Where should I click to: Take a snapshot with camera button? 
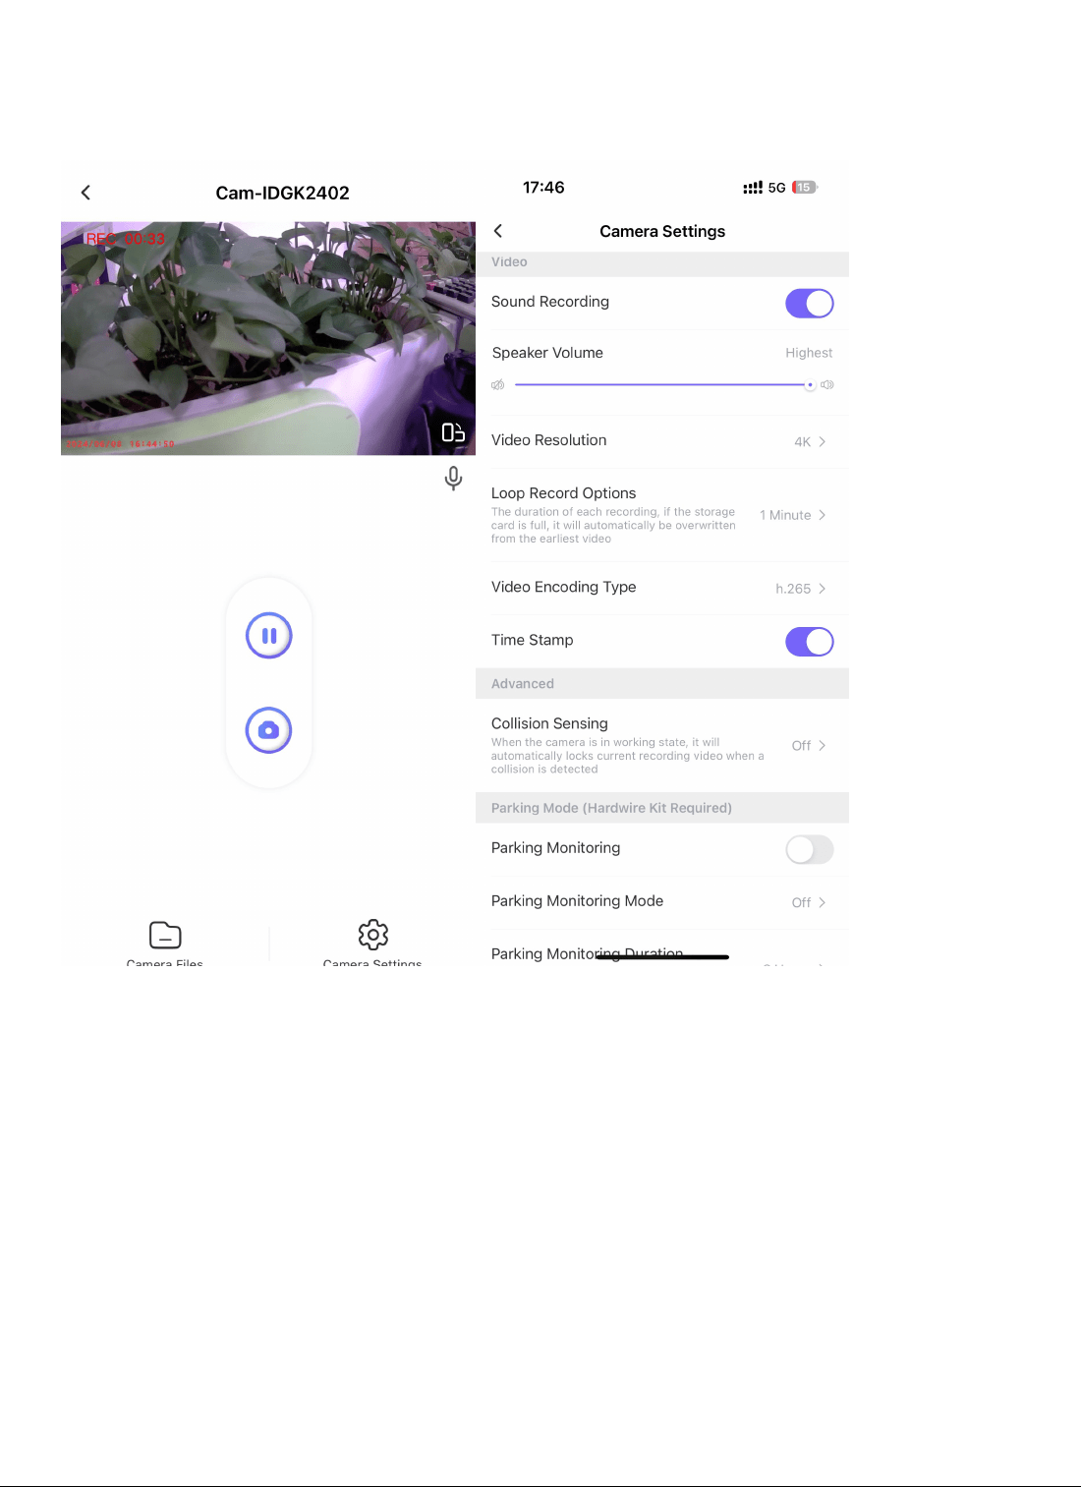(269, 730)
